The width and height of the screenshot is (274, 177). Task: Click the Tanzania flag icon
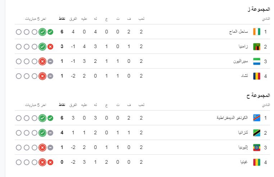[x=257, y=133]
